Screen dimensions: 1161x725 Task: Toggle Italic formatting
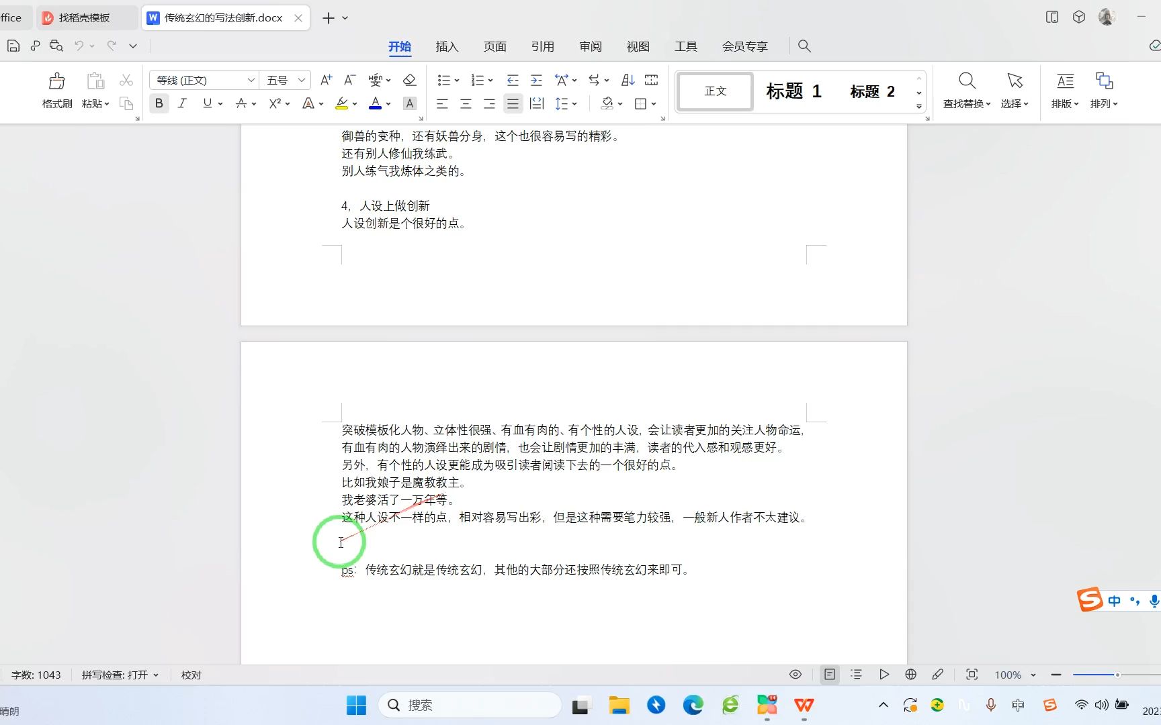click(182, 103)
